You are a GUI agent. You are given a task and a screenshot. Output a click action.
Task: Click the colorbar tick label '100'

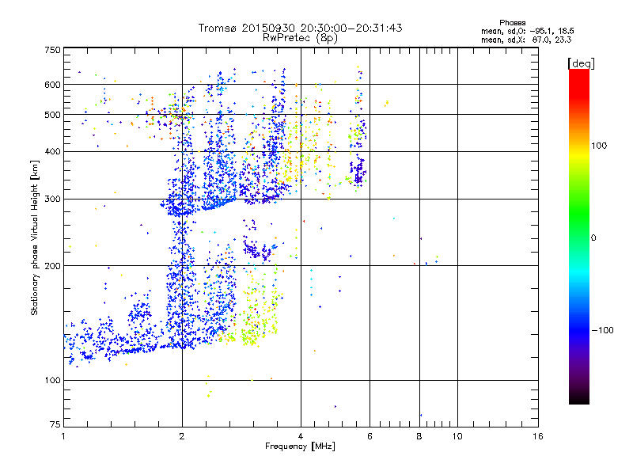pyautogui.click(x=599, y=146)
